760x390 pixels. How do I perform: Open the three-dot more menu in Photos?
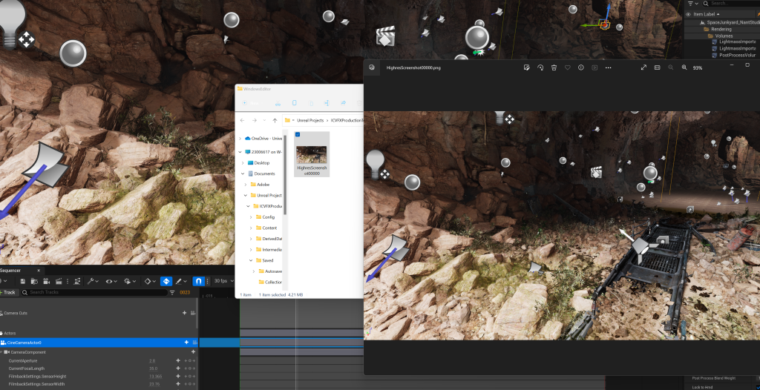pyautogui.click(x=608, y=67)
